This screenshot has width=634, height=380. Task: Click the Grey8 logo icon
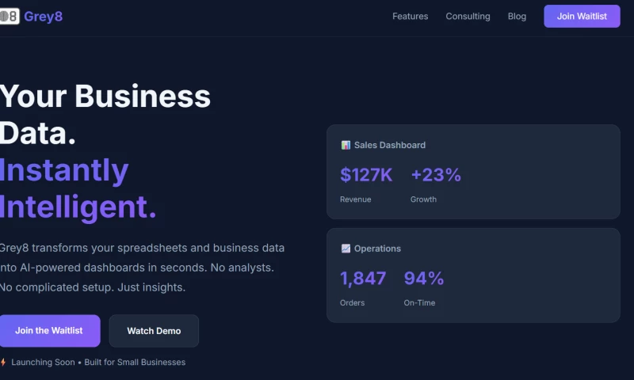(9, 16)
